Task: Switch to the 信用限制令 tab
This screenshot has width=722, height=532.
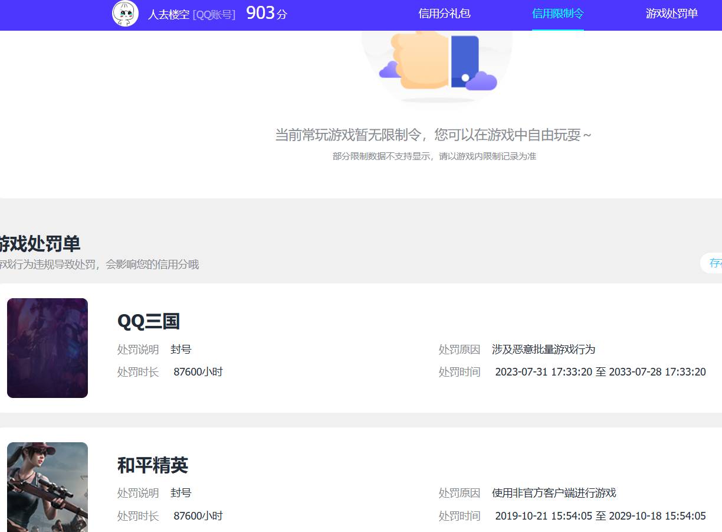Action: [558, 14]
